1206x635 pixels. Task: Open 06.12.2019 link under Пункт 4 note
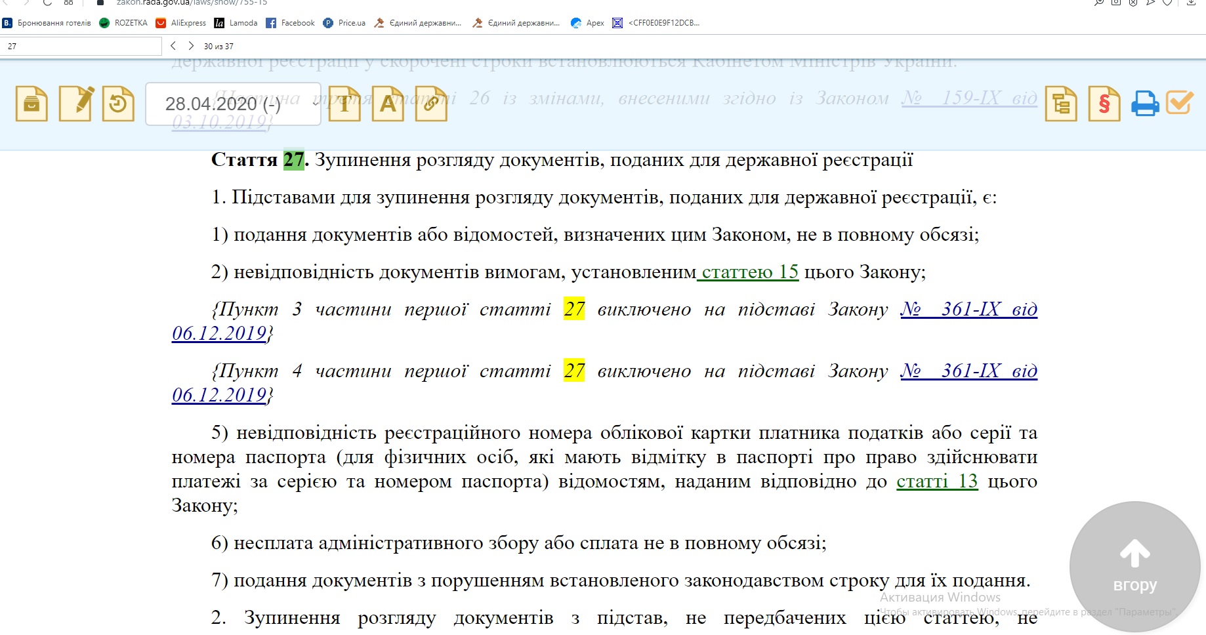point(219,395)
